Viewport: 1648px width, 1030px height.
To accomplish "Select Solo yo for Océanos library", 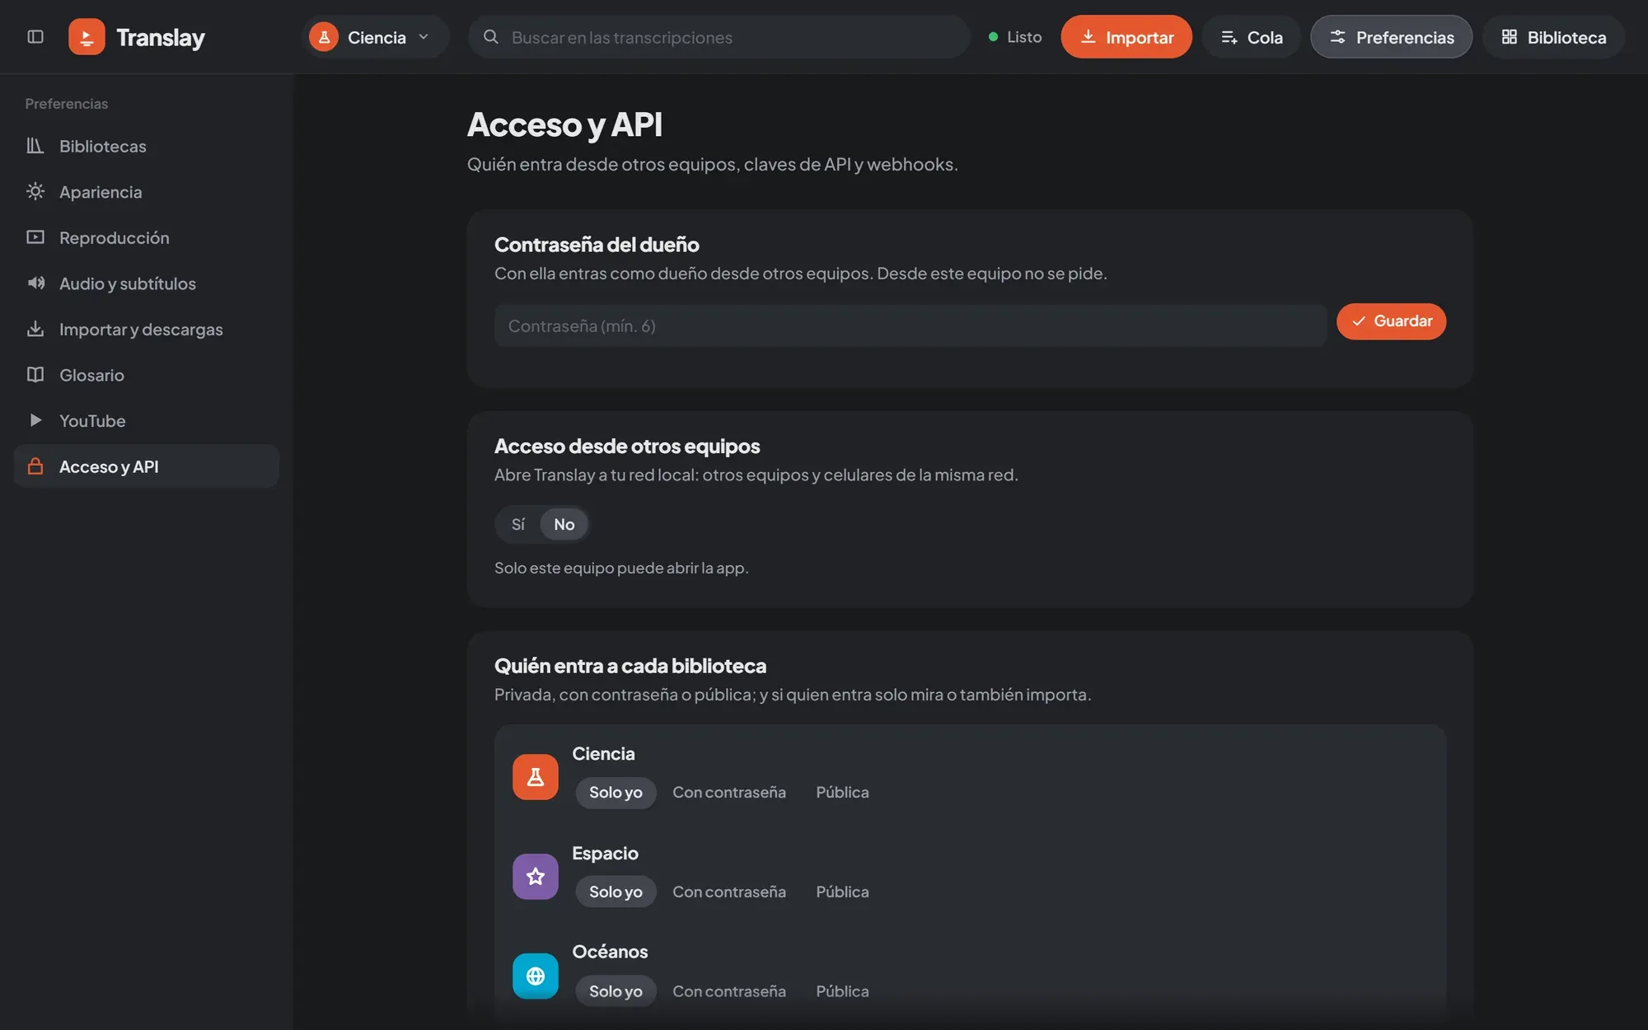I will point(616,991).
